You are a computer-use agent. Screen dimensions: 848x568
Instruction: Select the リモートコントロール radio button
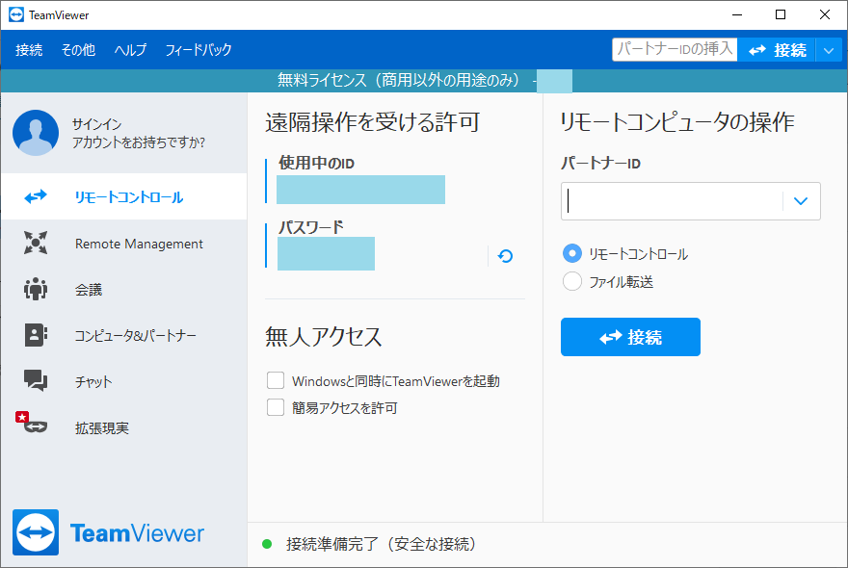point(572,253)
